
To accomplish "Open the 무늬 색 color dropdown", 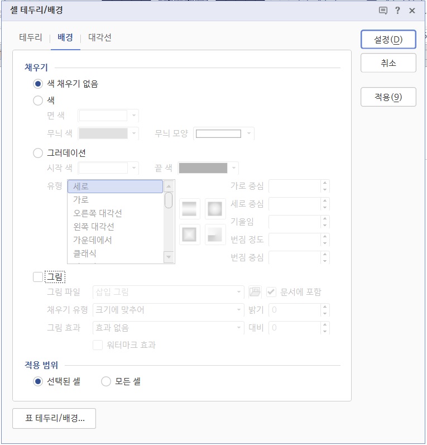I will pos(134,133).
